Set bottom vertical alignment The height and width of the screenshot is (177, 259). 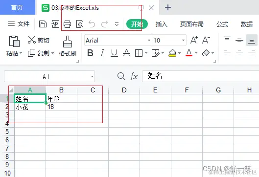(x=252, y=40)
